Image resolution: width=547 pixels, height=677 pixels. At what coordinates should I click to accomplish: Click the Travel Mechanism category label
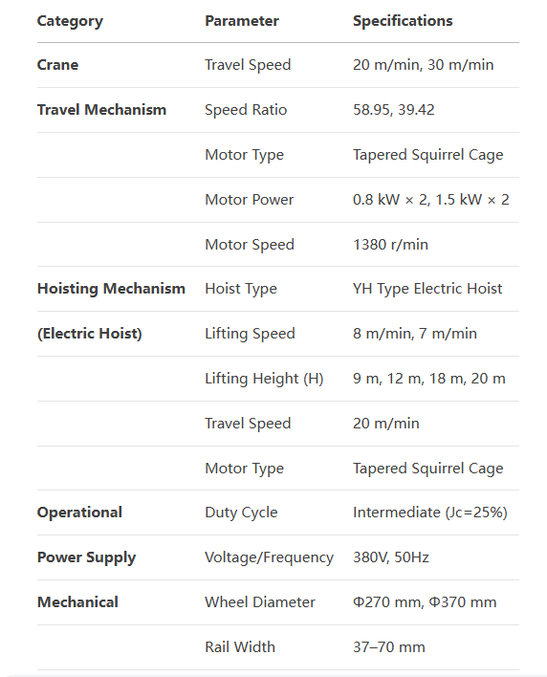pos(101,110)
